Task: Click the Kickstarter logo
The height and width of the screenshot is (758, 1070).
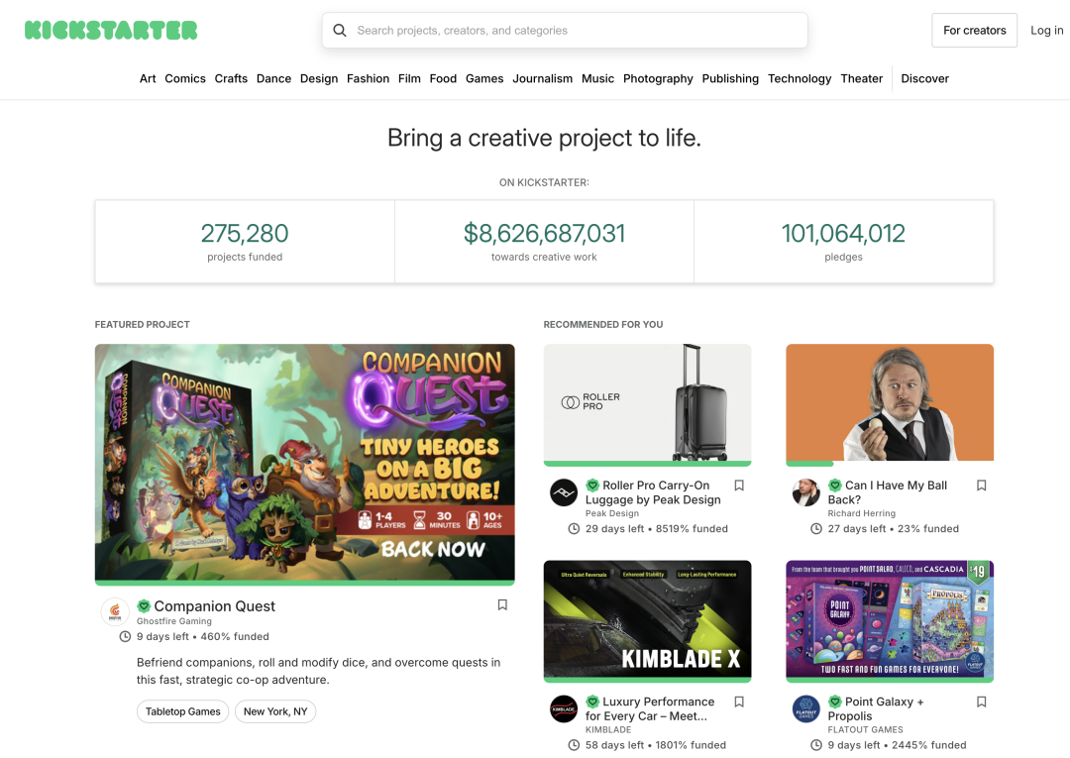Action: click(111, 30)
